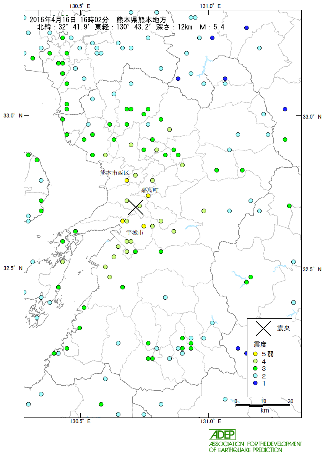Click the dark blue dot left of the legend box
Screen dimensions: 325x455
click(x=238, y=348)
